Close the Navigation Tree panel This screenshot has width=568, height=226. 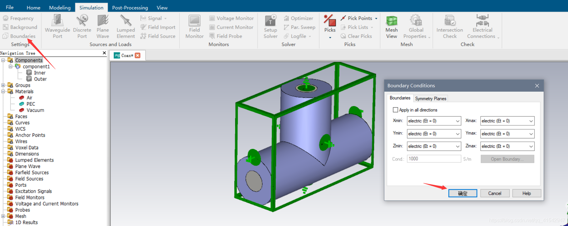(x=104, y=53)
